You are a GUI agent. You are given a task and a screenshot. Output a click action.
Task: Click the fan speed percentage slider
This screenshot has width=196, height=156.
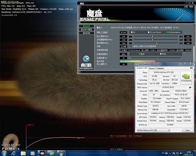[x=156, y=58]
